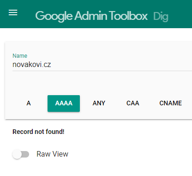Image resolution: width=192 pixels, height=176 pixels.
Task: Click the Dig title in the header
Action: 161,17
